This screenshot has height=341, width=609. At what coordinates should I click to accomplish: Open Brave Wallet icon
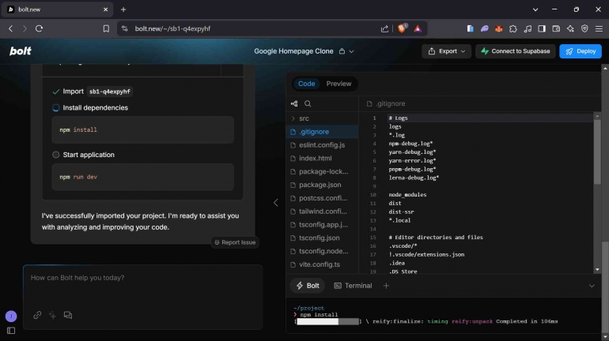click(x=556, y=28)
